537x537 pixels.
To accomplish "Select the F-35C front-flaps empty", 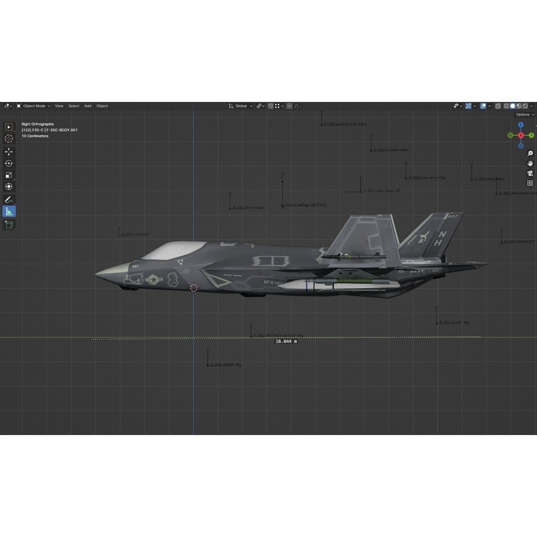I will click(249, 207).
